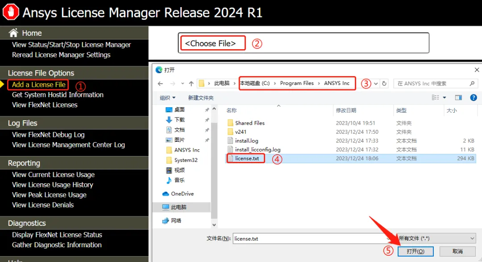The width and height of the screenshot is (482, 262).
Task: Select license.txt file row
Action: [350, 159]
